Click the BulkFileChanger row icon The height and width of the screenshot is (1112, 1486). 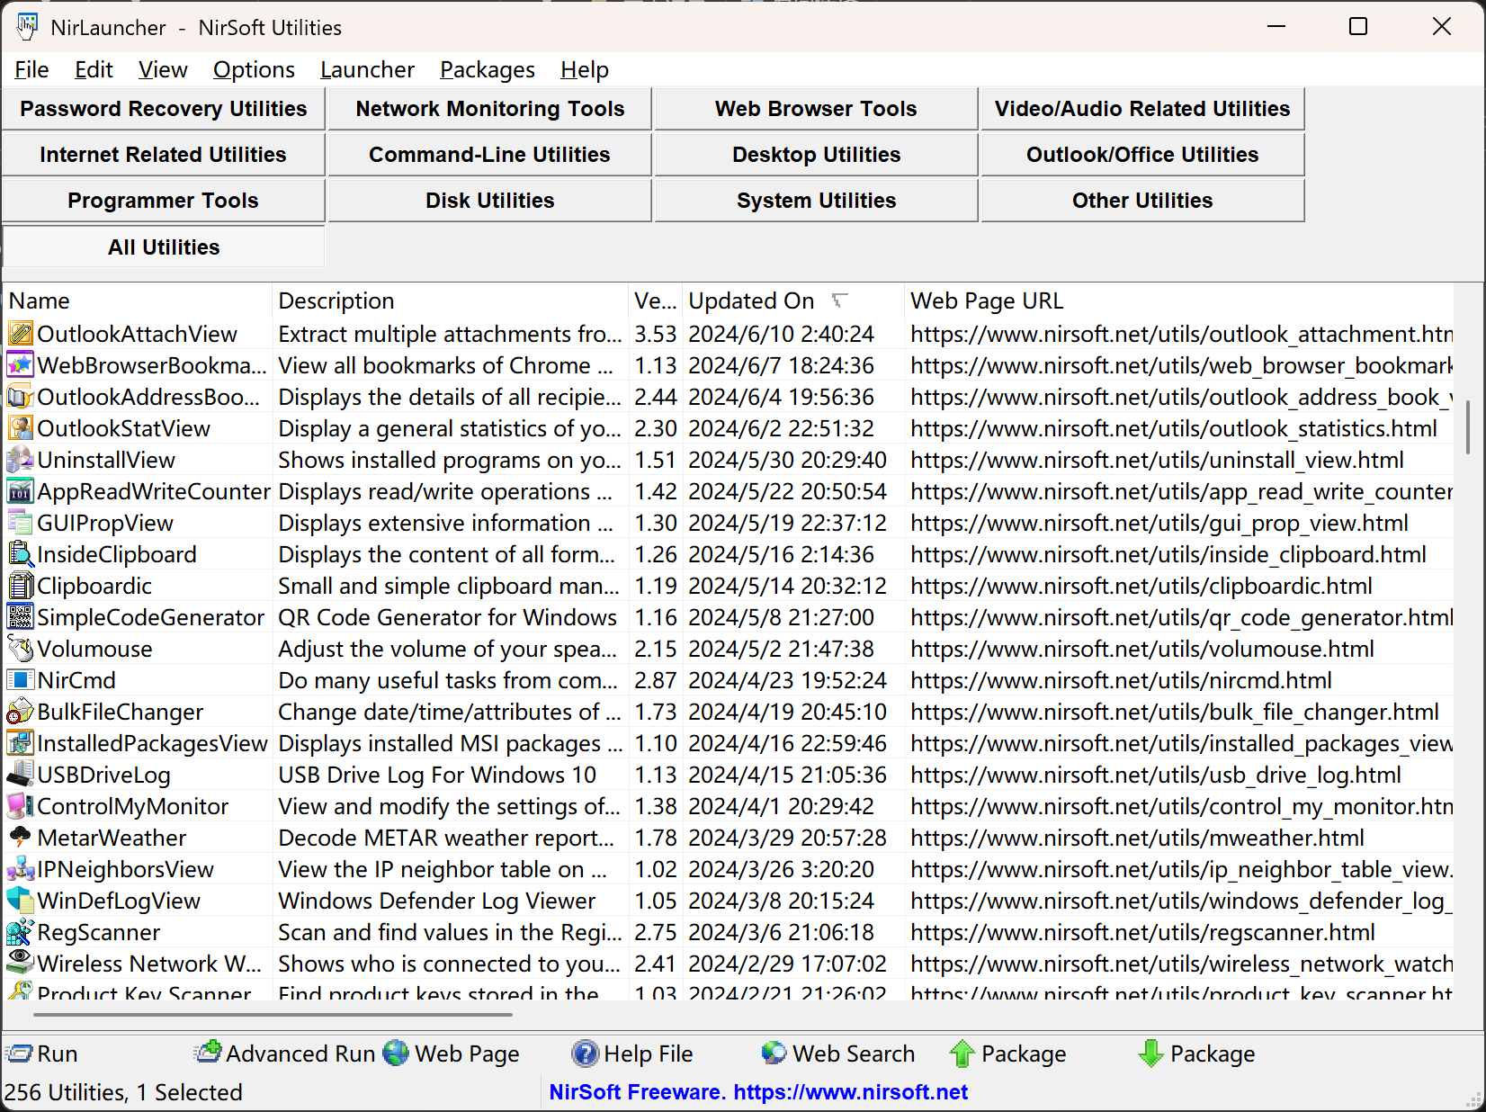click(x=20, y=712)
